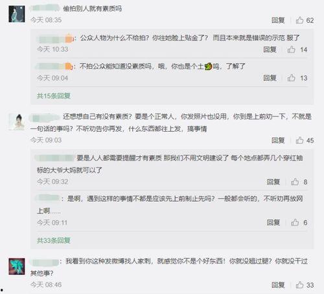Expand the 共33条回复 thread
324x294 pixels.
coord(54,240)
